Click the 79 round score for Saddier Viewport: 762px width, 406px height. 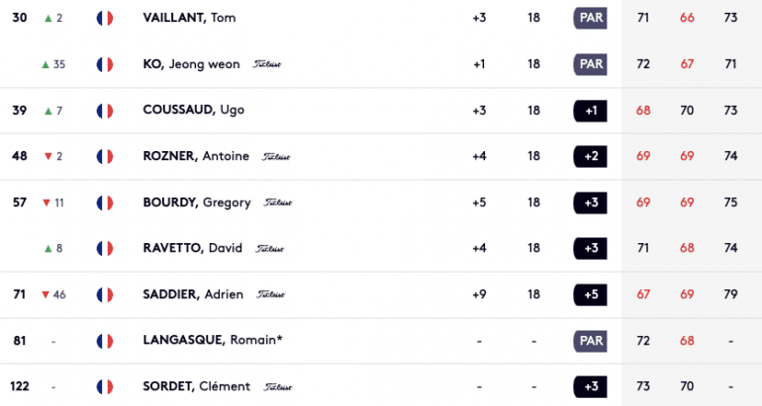[730, 294]
